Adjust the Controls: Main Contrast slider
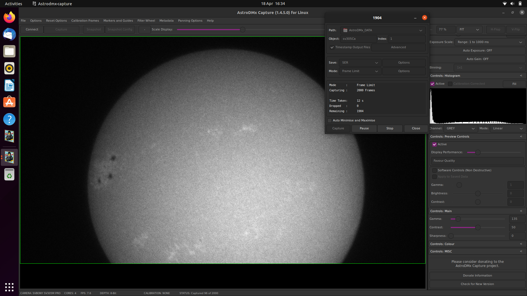Viewport: 527px width, 296px height. [478, 227]
